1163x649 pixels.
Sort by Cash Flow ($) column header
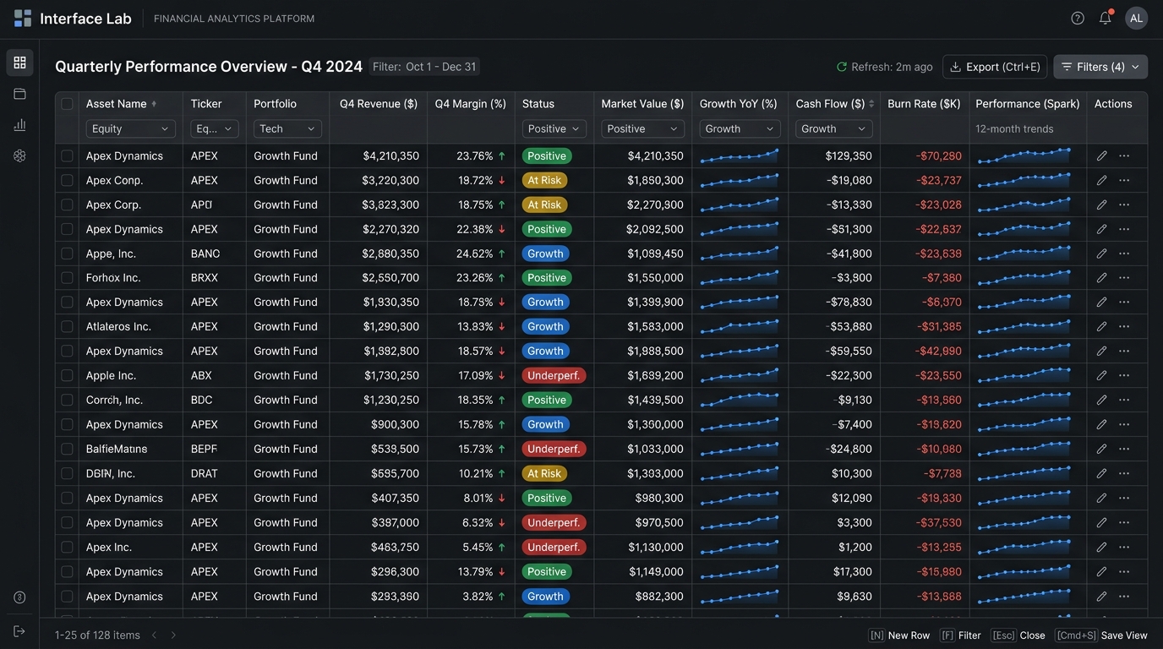tap(835, 104)
